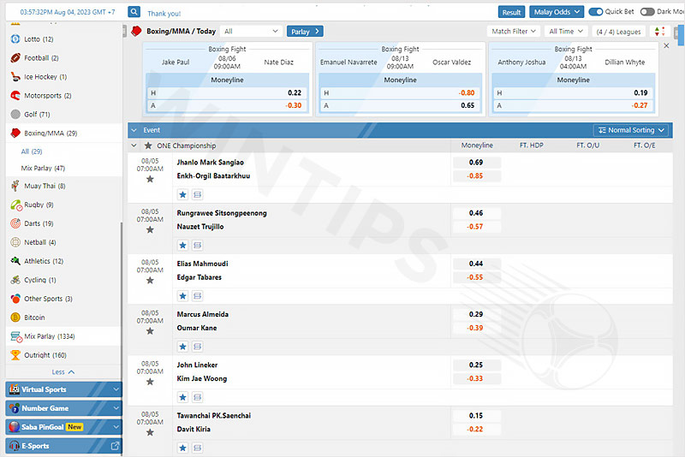The image size is (685, 457).
Task: Favorite the ONE Championship league star
Action: point(148,145)
